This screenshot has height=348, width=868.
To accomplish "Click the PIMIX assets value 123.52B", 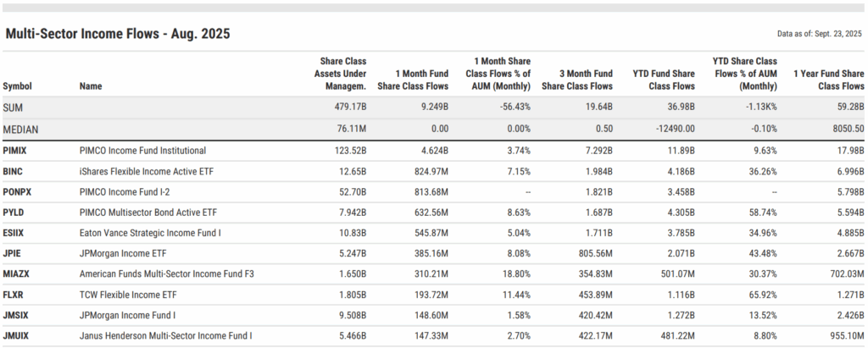I will point(352,151).
